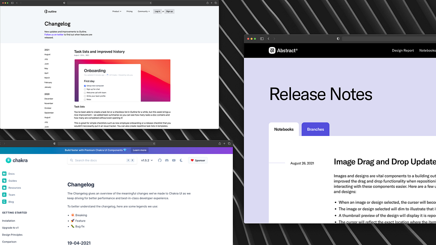Toggle the sidebar icon in the Abstract browser window

click(x=262, y=39)
